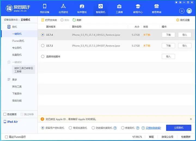Click 立即刷机 flash now button
The height and width of the screenshot is (141, 196).
pyautogui.click(x=179, y=128)
